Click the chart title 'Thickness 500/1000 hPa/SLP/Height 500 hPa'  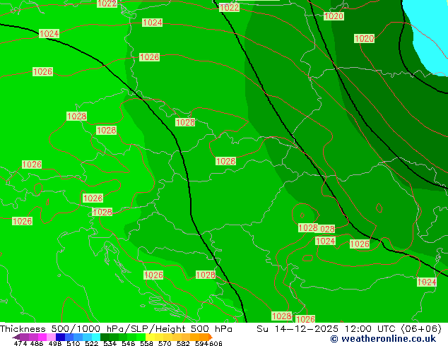[116, 329]
